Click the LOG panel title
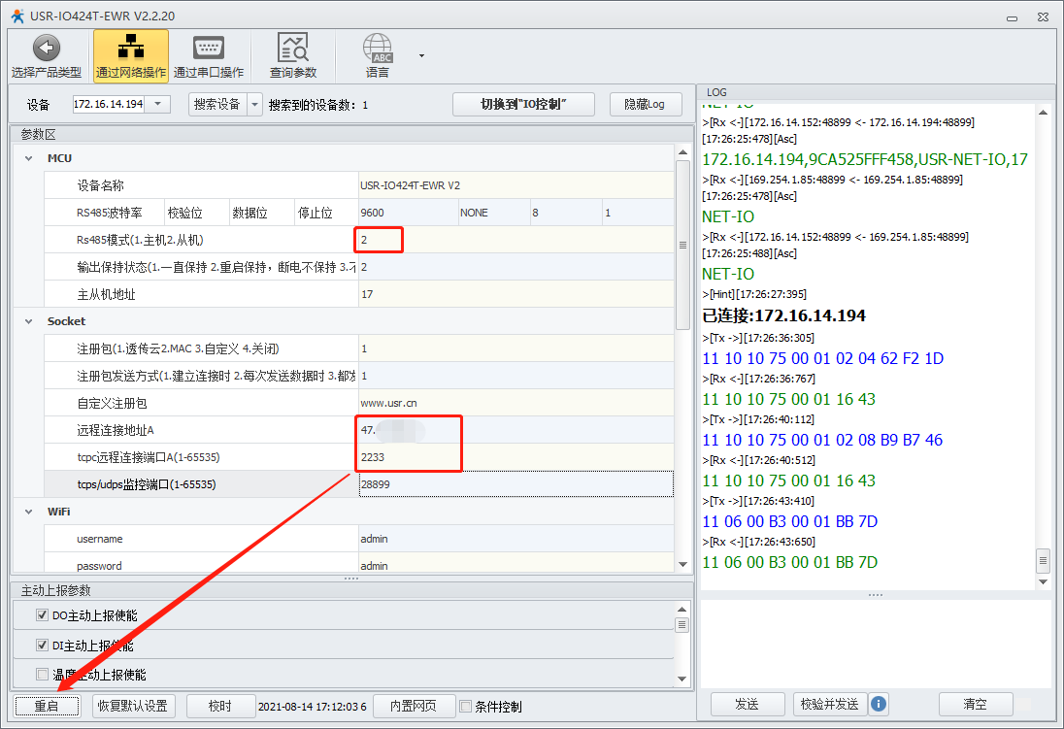The height and width of the screenshot is (729, 1064). click(716, 92)
